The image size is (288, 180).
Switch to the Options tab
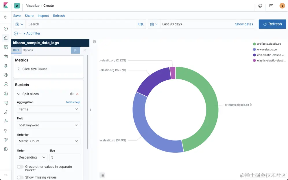pos(28,50)
